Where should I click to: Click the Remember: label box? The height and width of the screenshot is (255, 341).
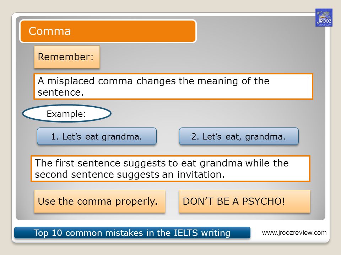click(x=67, y=57)
